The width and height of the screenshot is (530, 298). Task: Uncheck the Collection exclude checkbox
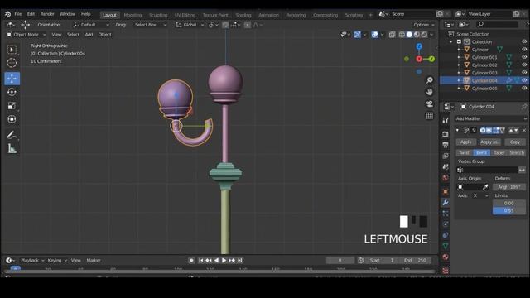(459, 41)
